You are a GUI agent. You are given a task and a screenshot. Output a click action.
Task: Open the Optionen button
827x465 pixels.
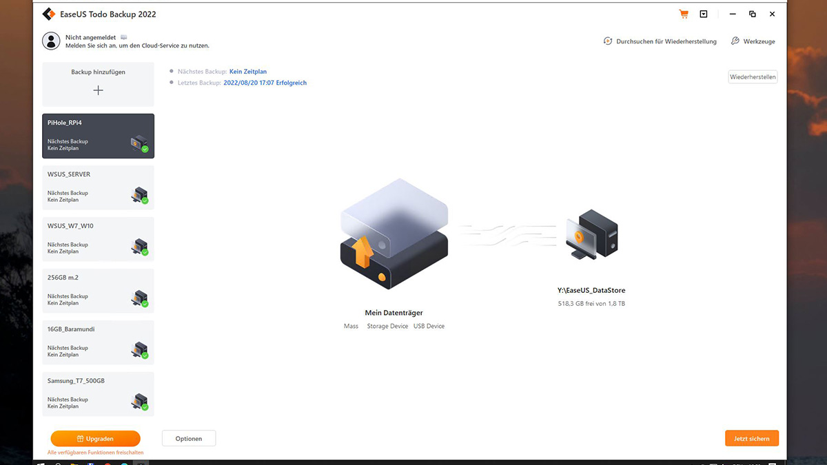189,439
